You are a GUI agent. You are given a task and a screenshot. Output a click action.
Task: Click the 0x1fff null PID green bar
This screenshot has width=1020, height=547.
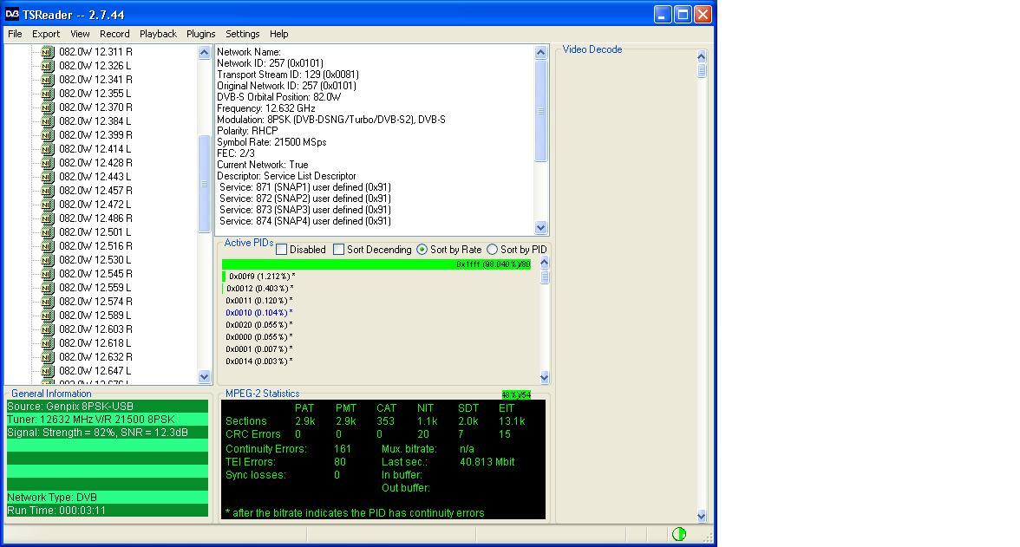pyautogui.click(x=376, y=264)
